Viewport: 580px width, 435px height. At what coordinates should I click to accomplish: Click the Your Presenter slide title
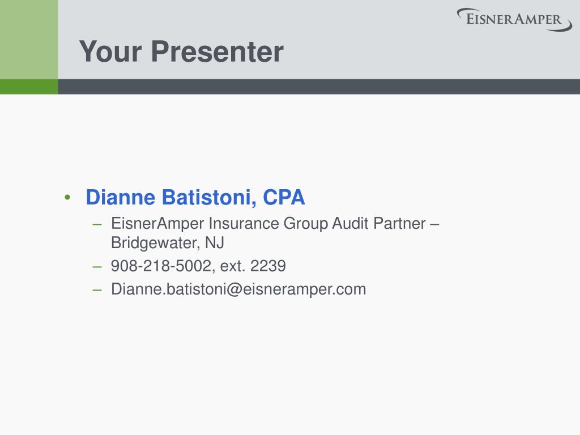tap(181, 52)
